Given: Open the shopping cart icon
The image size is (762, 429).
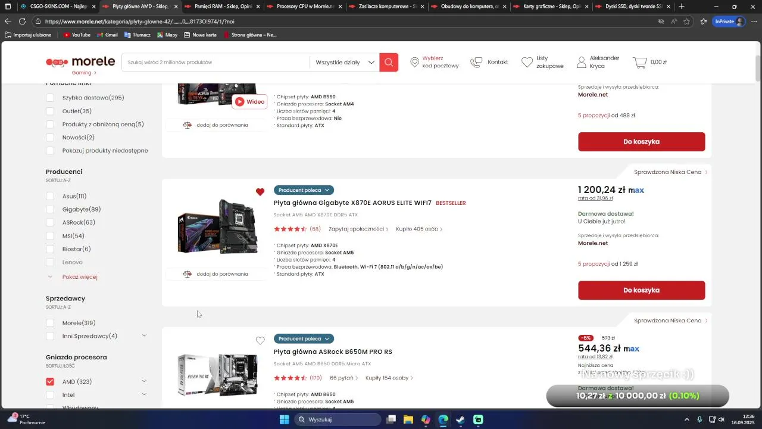Looking at the screenshot, I should pyautogui.click(x=640, y=62).
